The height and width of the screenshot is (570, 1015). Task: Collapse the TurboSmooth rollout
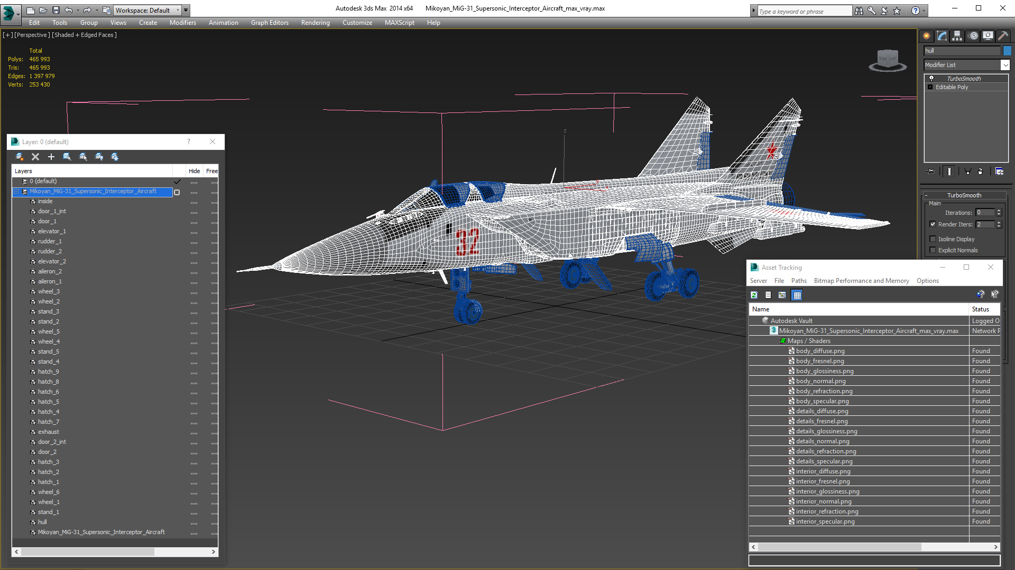coord(926,195)
